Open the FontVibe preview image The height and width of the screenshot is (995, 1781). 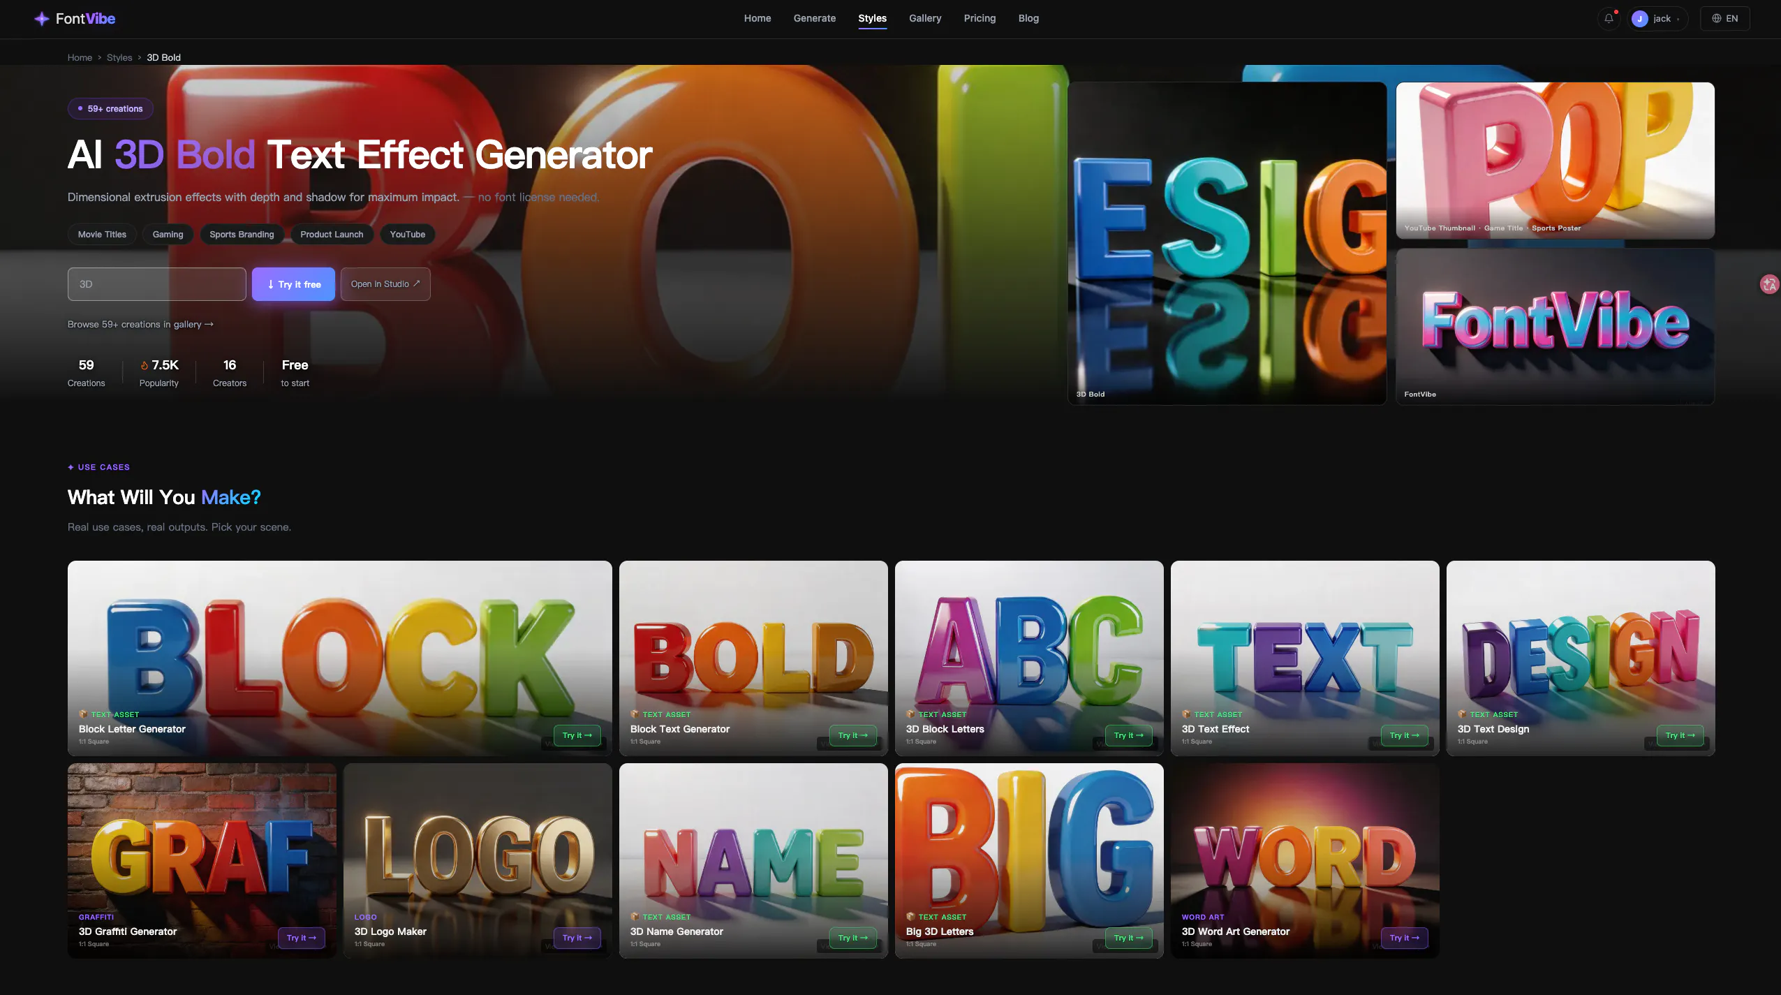(x=1555, y=327)
